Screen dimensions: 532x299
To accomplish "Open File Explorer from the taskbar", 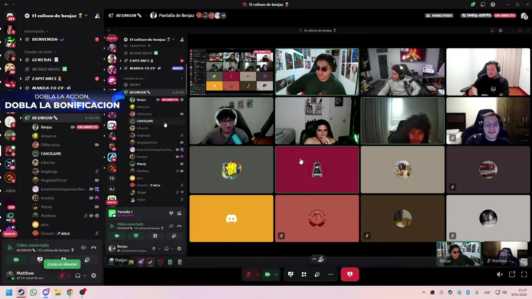I will coord(58,292).
